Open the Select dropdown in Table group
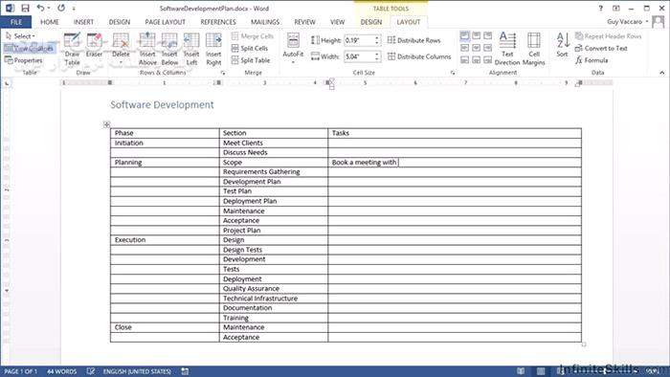 [20, 36]
